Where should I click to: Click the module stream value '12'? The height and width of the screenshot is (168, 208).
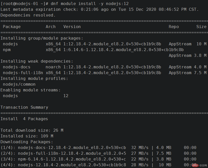(66, 96)
